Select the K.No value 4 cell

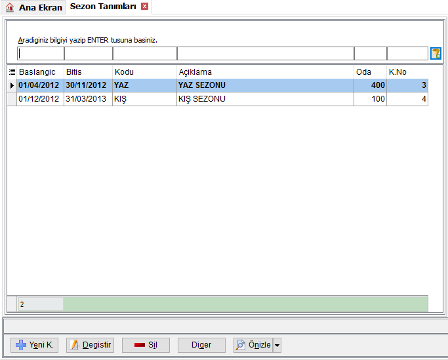coord(407,99)
